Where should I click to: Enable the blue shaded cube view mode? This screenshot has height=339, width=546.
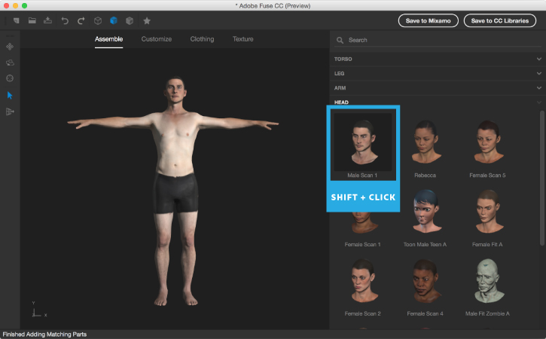114,20
